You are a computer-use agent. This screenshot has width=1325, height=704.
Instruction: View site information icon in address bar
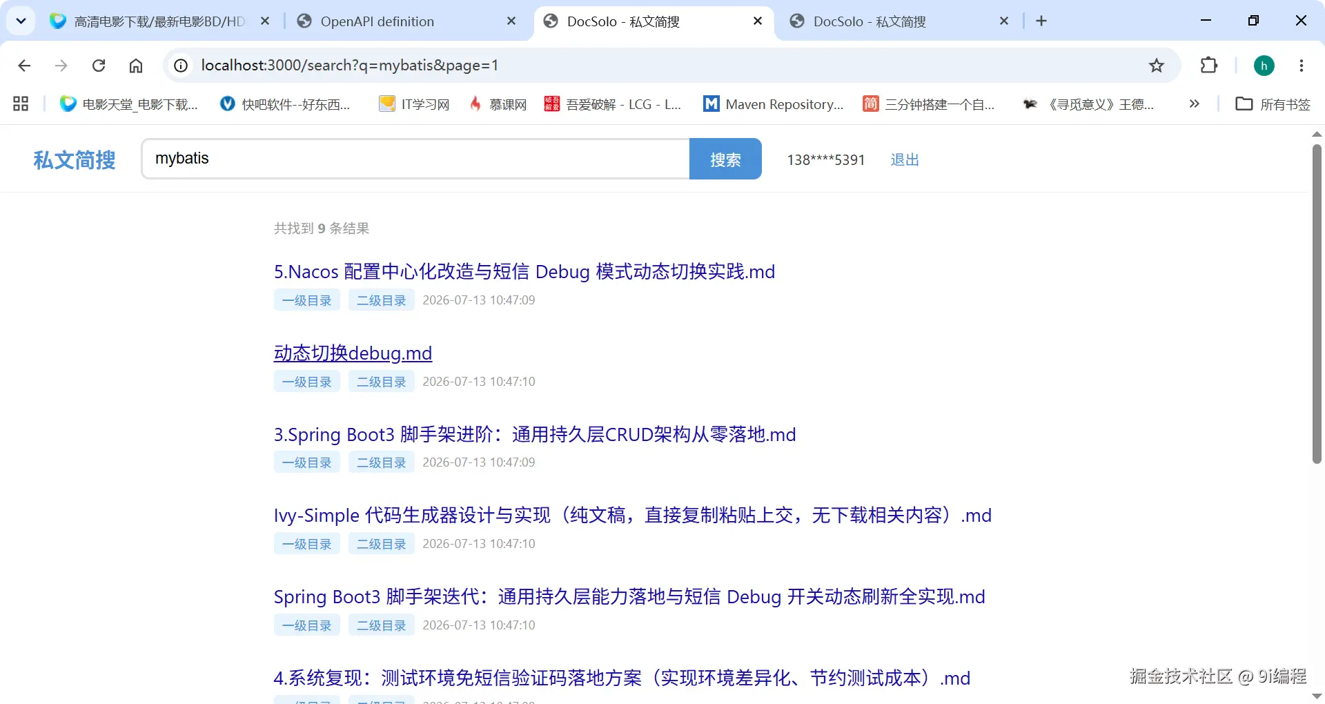pos(181,66)
